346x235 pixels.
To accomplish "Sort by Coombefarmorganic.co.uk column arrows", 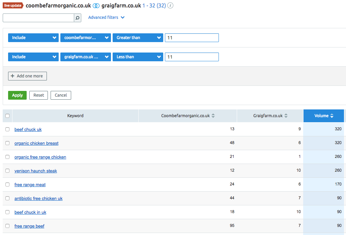I will click(x=213, y=115).
